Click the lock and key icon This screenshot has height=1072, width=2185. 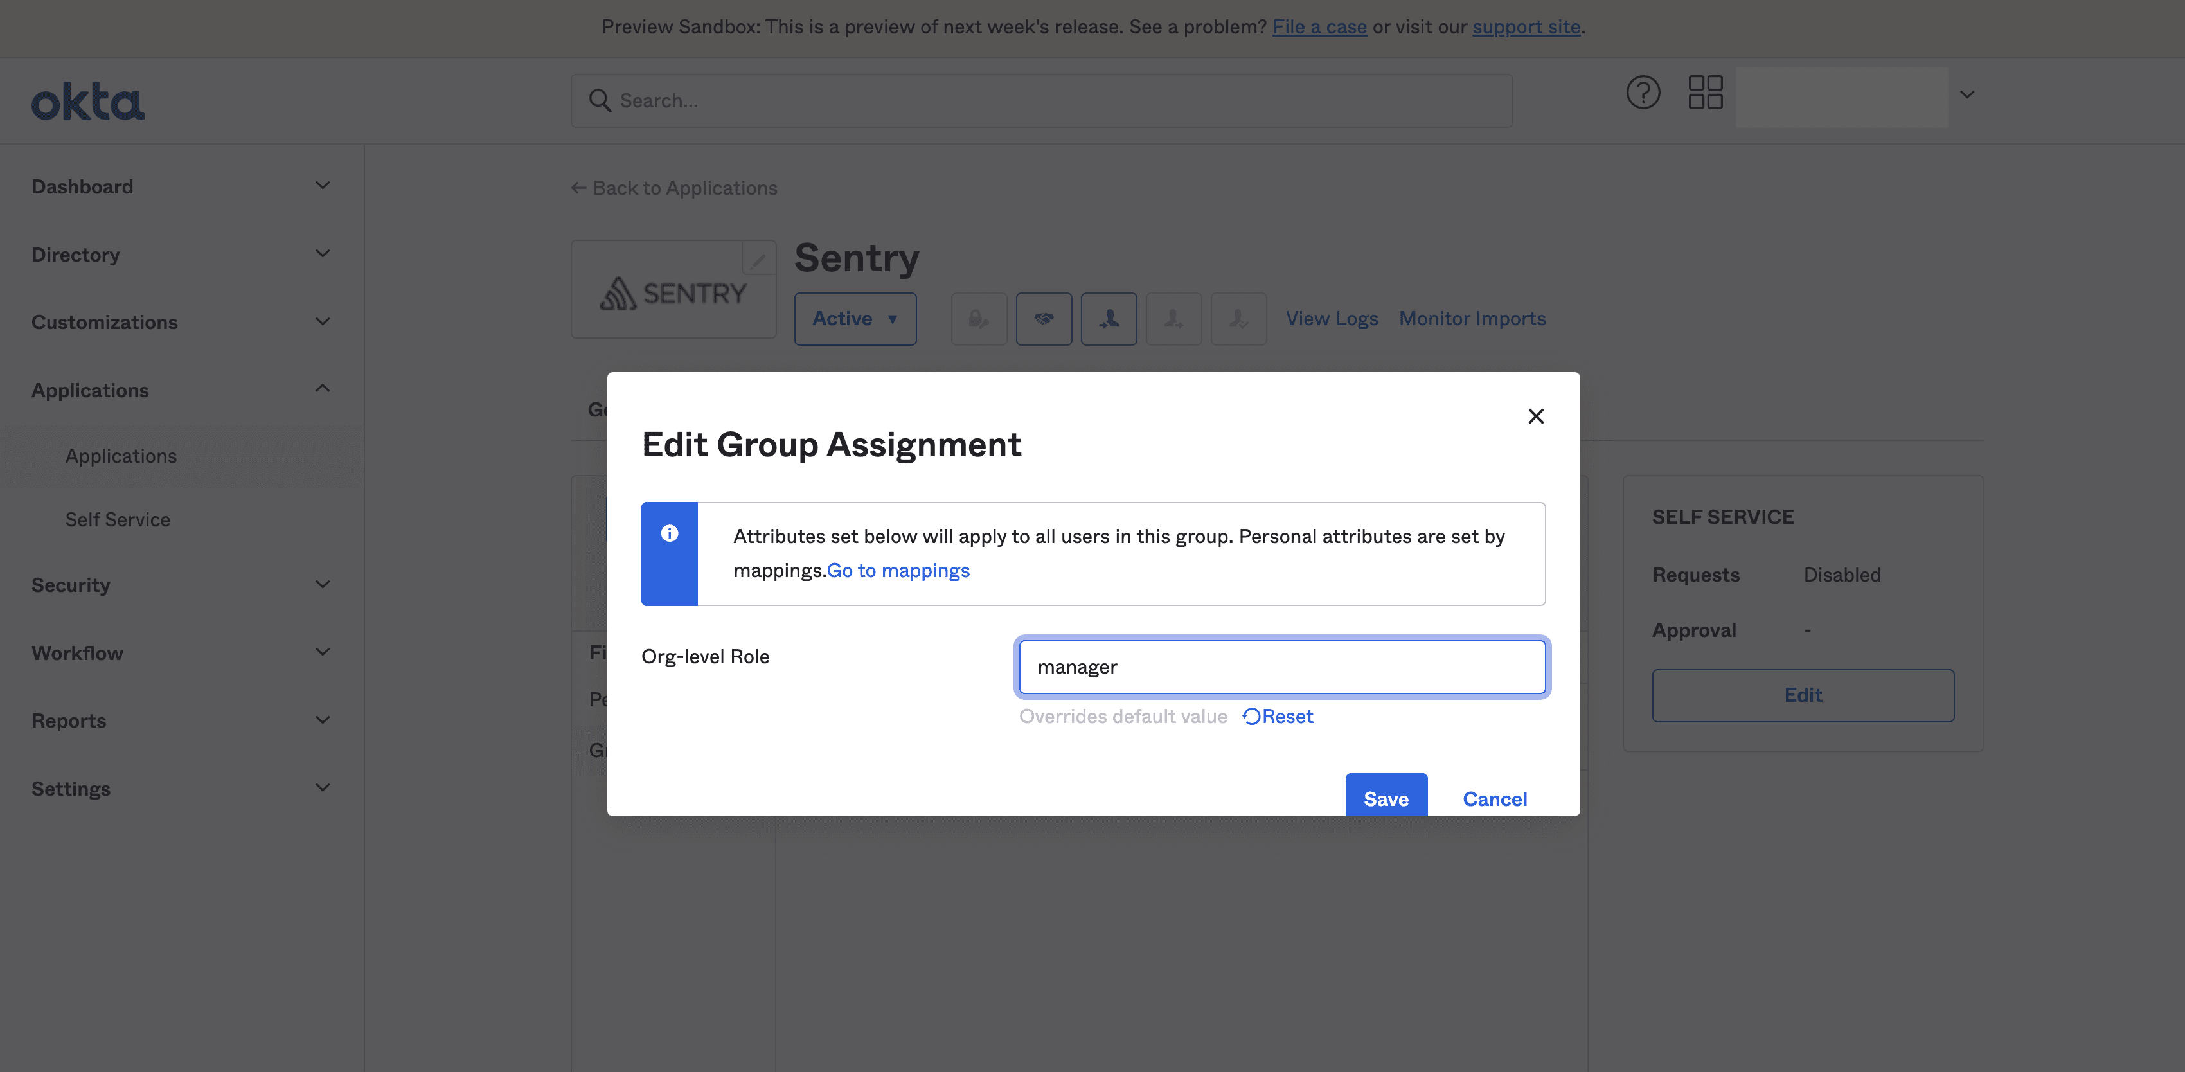979,319
